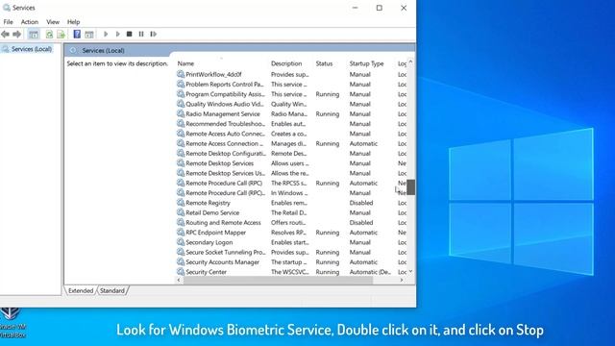Toggle Show/Hide Console Tree icon
Image resolution: width=615 pixels, height=346 pixels.
(34, 35)
